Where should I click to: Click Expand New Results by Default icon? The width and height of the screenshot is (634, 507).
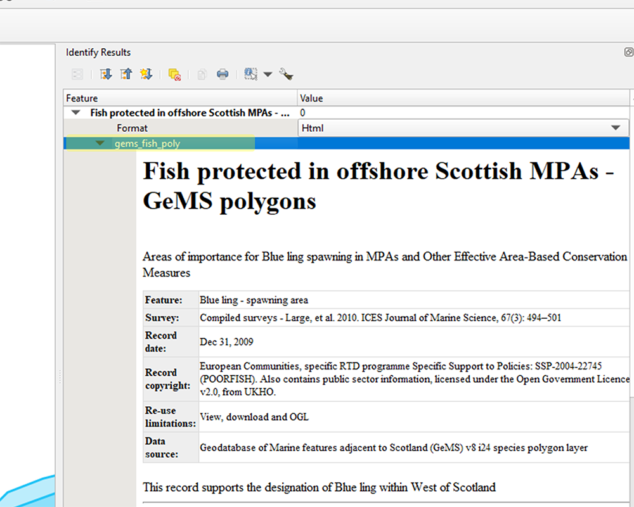point(146,75)
